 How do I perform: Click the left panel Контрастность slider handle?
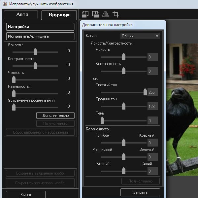[x=35, y=65]
